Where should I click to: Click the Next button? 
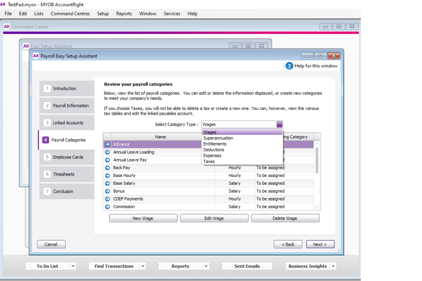coord(320,244)
